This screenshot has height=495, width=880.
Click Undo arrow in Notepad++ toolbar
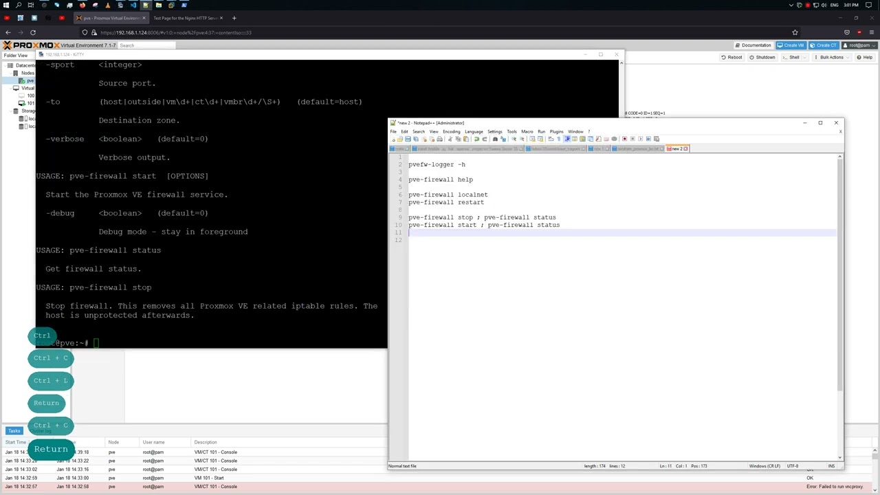(x=476, y=139)
